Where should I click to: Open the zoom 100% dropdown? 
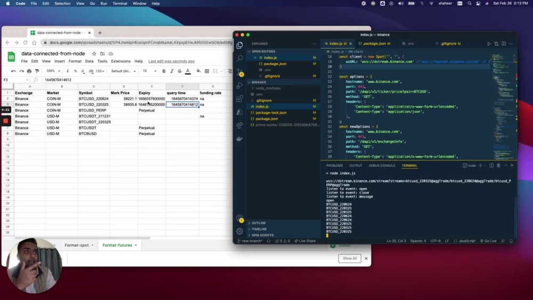tap(53, 71)
